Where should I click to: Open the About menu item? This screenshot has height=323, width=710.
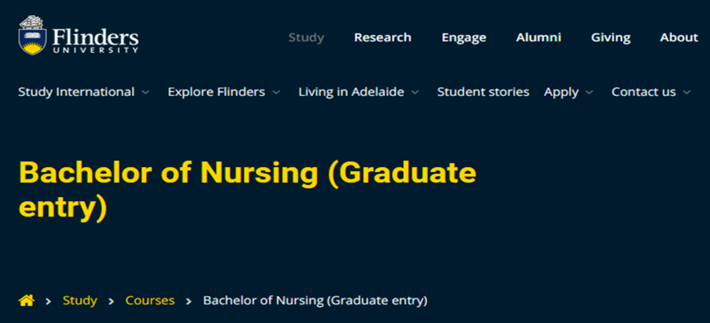tap(679, 37)
